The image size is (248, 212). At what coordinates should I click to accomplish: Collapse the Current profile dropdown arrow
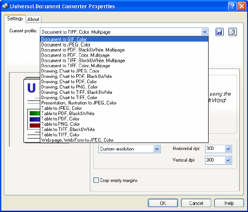point(205,32)
